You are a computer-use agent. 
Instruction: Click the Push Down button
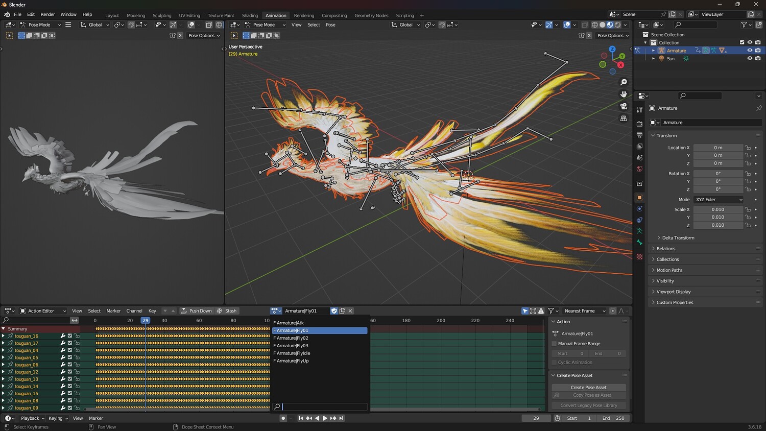coord(196,311)
